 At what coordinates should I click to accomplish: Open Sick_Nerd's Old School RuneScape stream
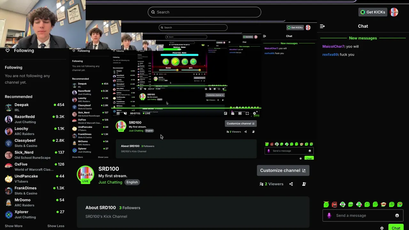point(35,155)
